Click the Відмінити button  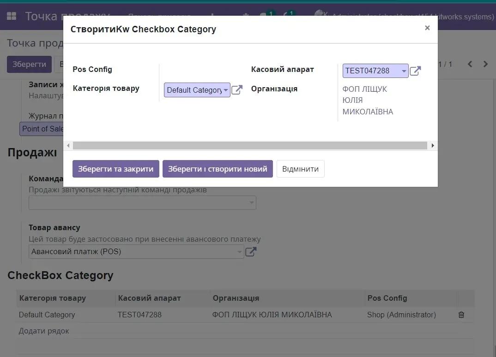pyautogui.click(x=300, y=169)
